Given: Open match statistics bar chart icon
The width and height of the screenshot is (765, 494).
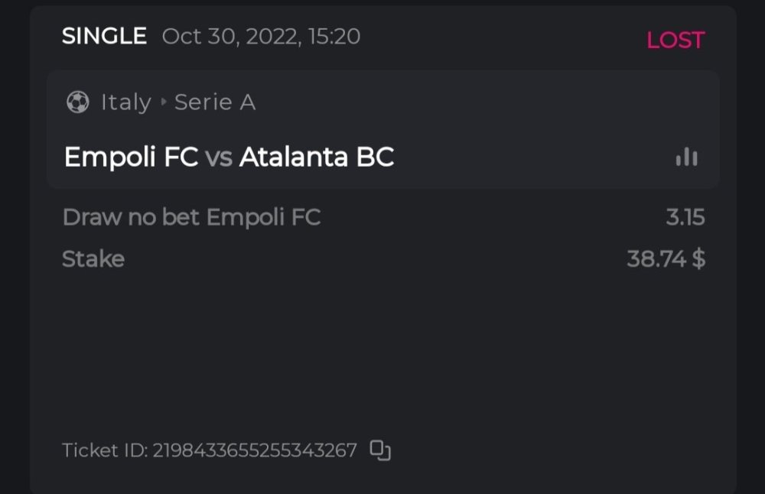Looking at the screenshot, I should [686, 157].
